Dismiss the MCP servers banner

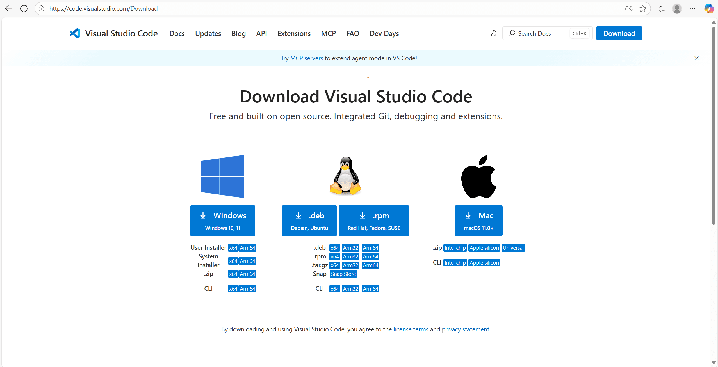[x=696, y=58]
